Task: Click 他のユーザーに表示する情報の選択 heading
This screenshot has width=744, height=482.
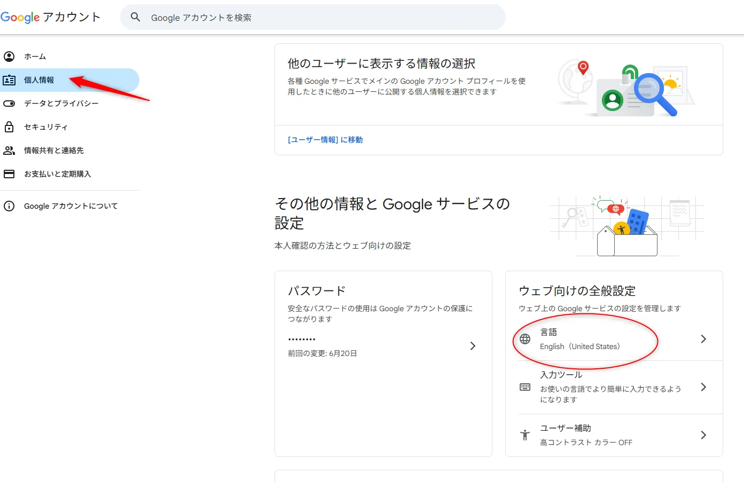Action: [381, 64]
